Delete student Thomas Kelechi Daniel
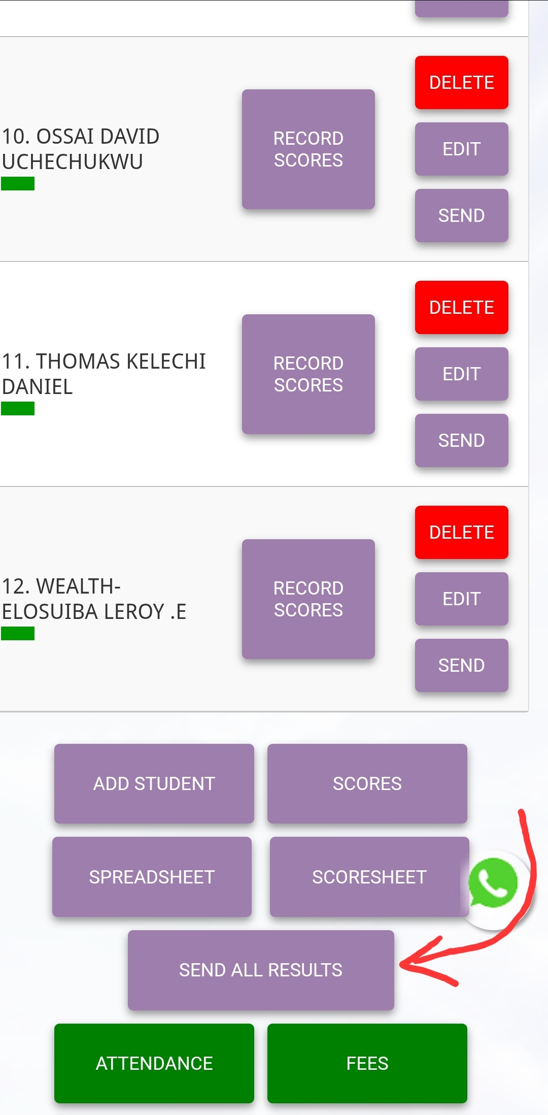Image resolution: width=548 pixels, height=1115 pixels. click(x=461, y=308)
